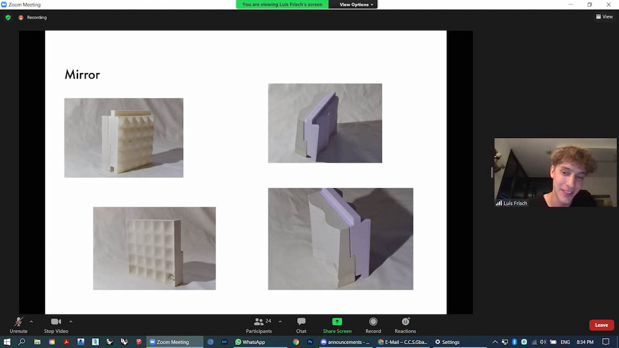This screenshot has height=348, width=619.
Task: Open video options arrow beside Stop Video
Action: [x=71, y=321]
